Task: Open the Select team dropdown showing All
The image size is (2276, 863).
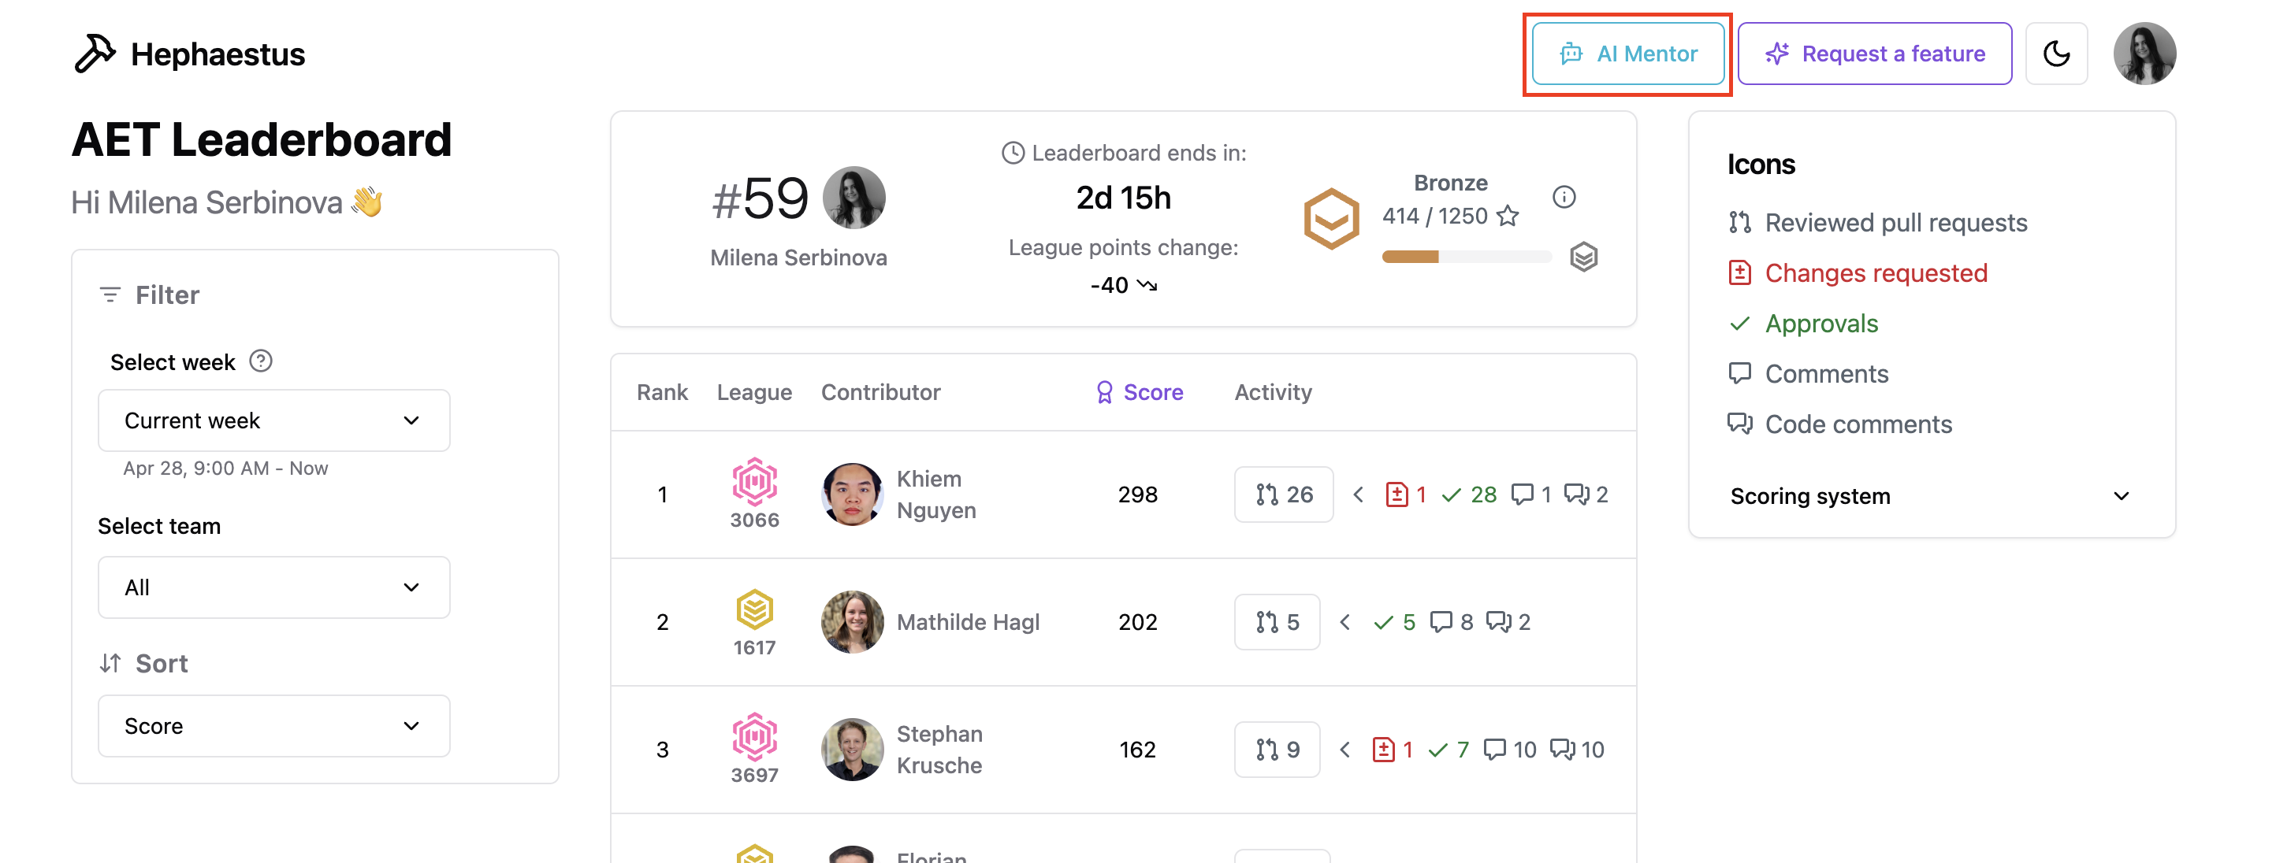Action: pos(273,587)
